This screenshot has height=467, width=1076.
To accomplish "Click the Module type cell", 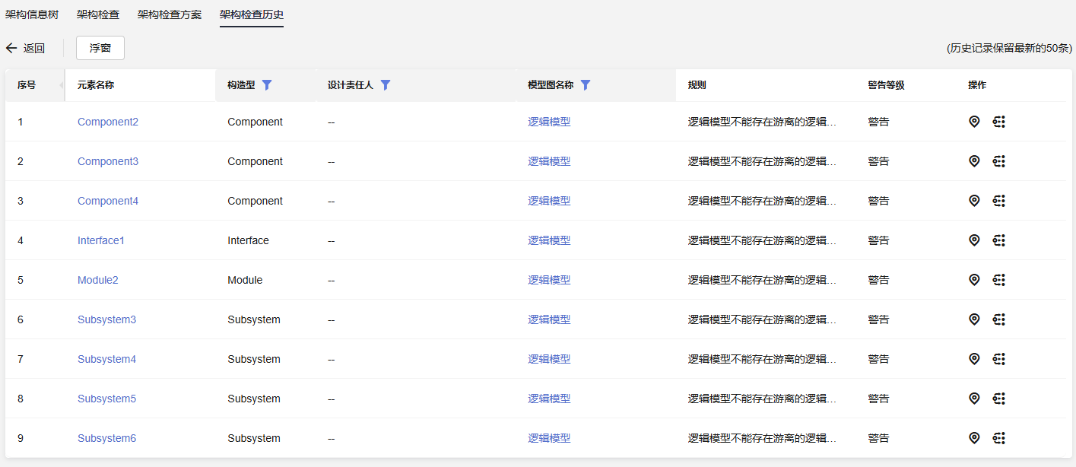I will tap(245, 280).
